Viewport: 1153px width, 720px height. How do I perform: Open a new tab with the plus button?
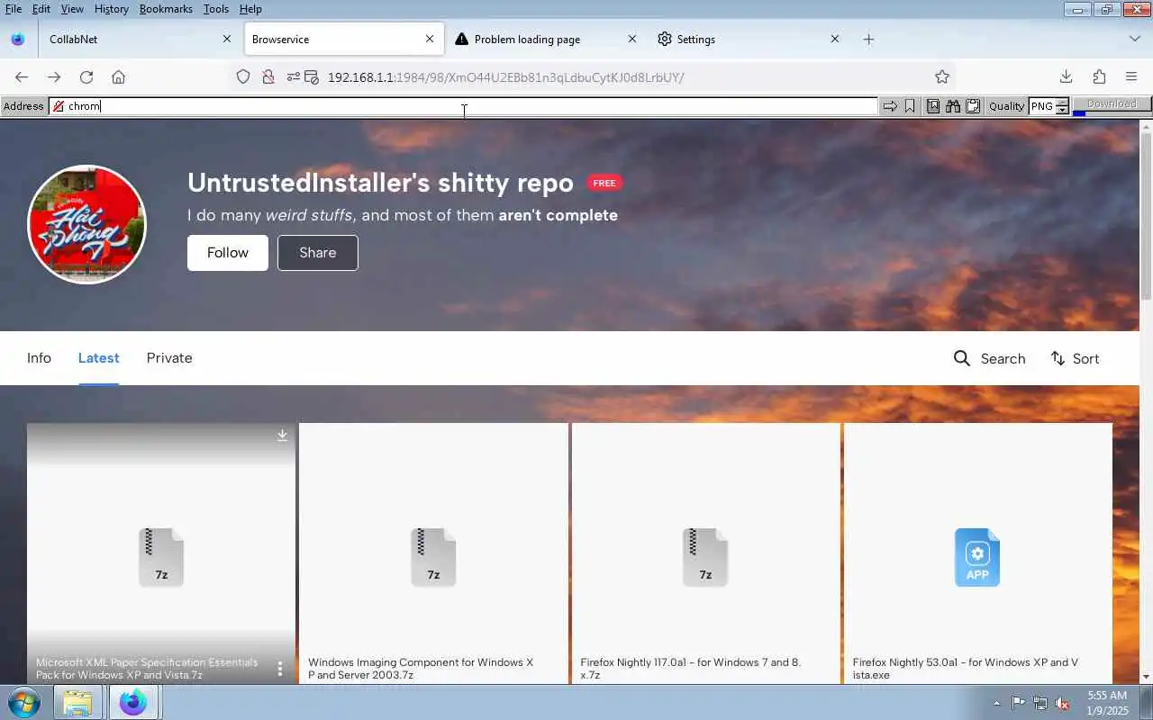coord(868,40)
